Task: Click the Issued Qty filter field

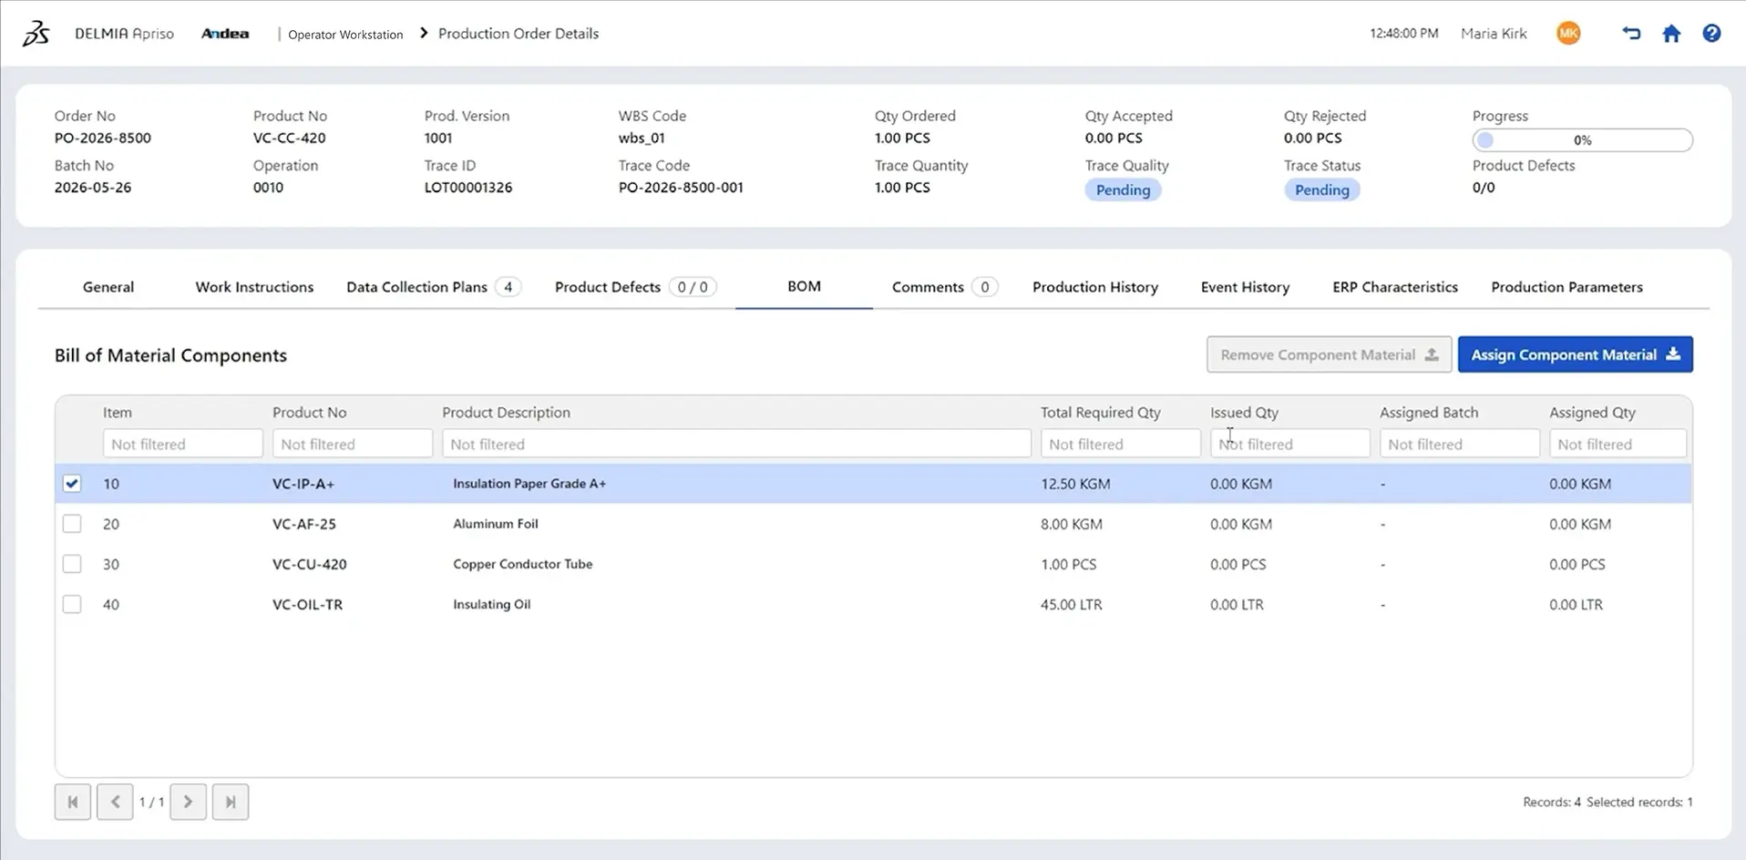Action: coord(1289,444)
